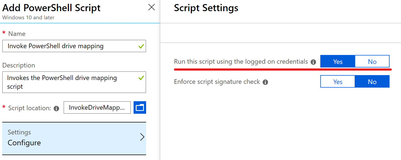Click inside the Description text box

74,82
